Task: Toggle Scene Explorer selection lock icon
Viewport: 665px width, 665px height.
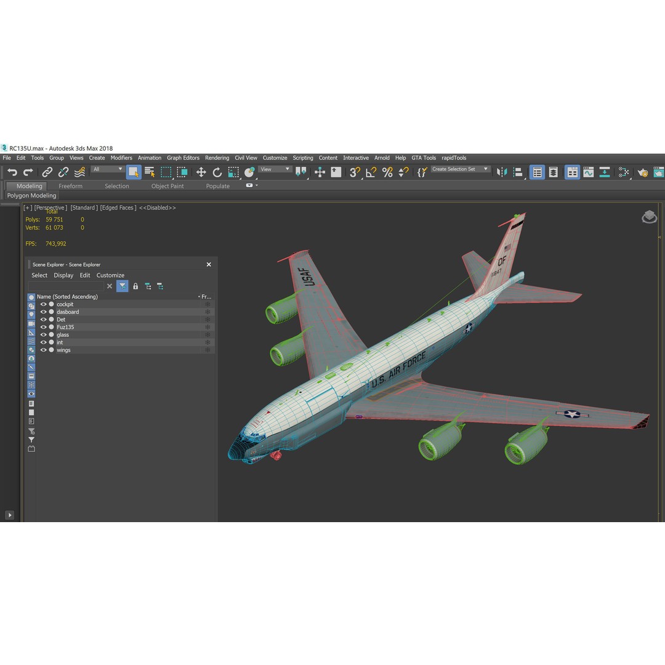Action: (135, 286)
